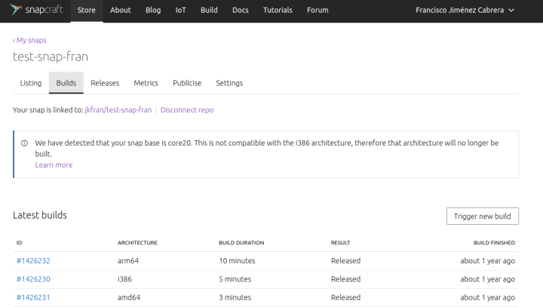Switch to the Listing tab
Image resolution: width=543 pixels, height=307 pixels.
pos(31,83)
